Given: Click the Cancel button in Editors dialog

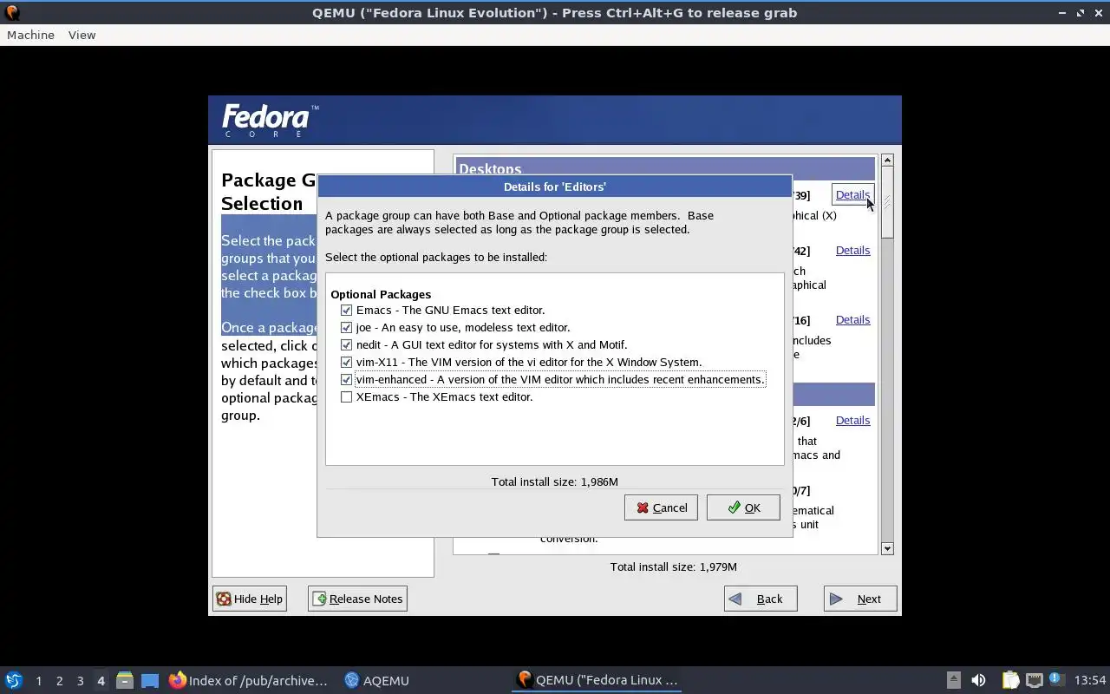Looking at the screenshot, I should click(661, 507).
